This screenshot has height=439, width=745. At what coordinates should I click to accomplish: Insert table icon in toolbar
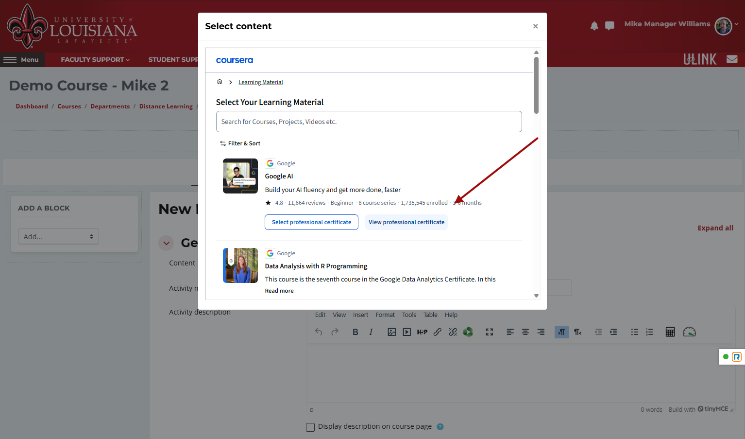pyautogui.click(x=670, y=332)
